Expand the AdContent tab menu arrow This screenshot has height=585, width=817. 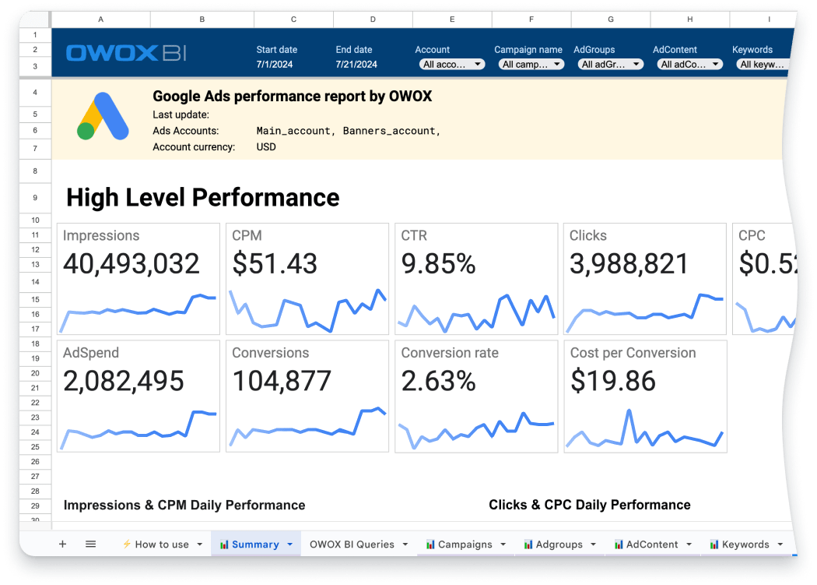coord(689,544)
